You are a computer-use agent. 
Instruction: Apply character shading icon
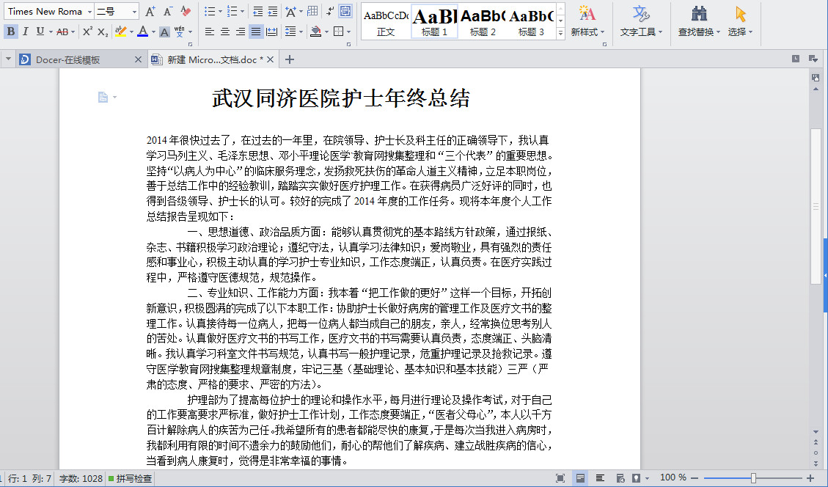click(x=164, y=32)
